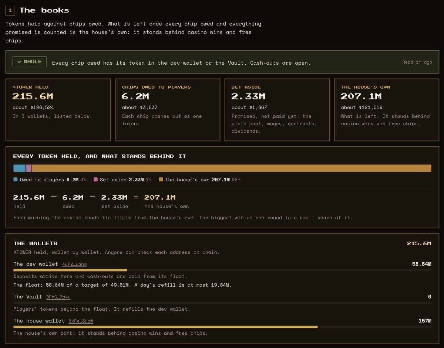Click the Vault balance of 0

[430, 297]
